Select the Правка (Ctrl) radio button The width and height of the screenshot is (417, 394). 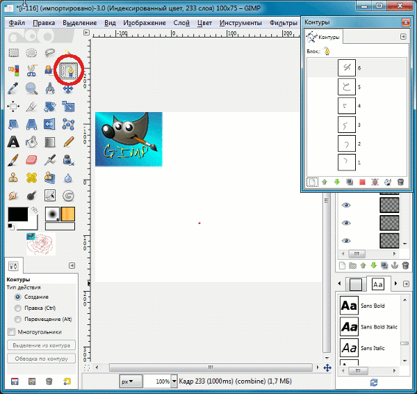point(18,308)
